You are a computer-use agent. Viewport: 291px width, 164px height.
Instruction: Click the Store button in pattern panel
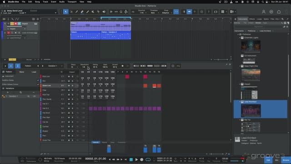[22, 72]
